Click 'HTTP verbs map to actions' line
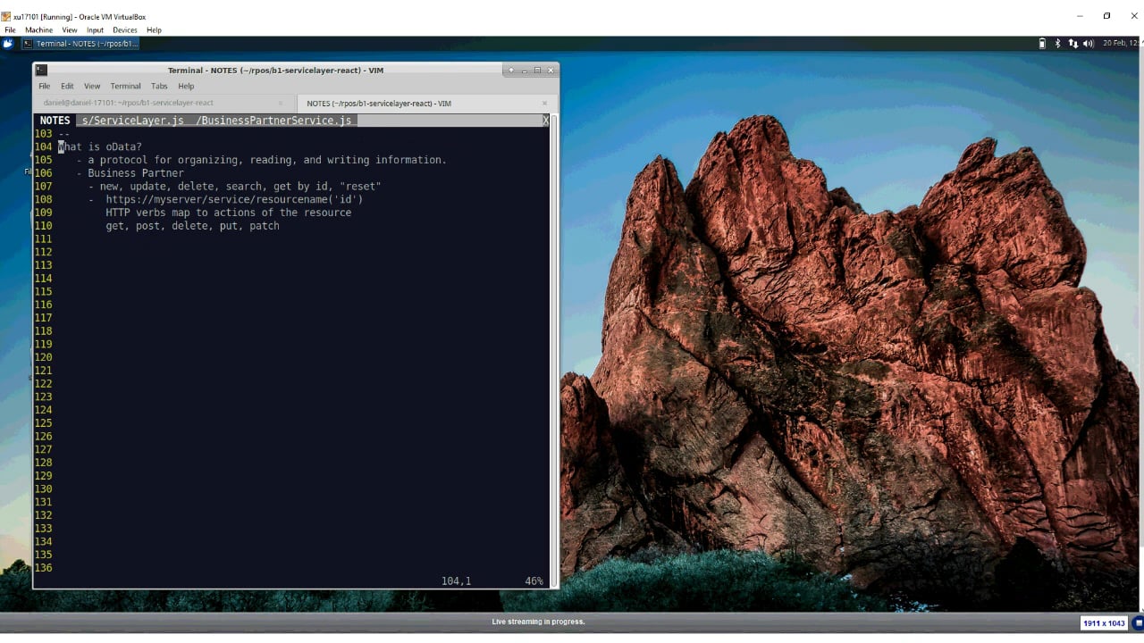The width and height of the screenshot is (1144, 643). pyautogui.click(x=228, y=213)
